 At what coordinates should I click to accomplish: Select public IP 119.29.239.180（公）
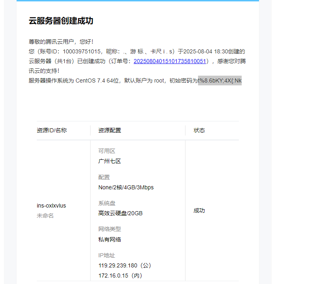pyautogui.click(x=125, y=265)
